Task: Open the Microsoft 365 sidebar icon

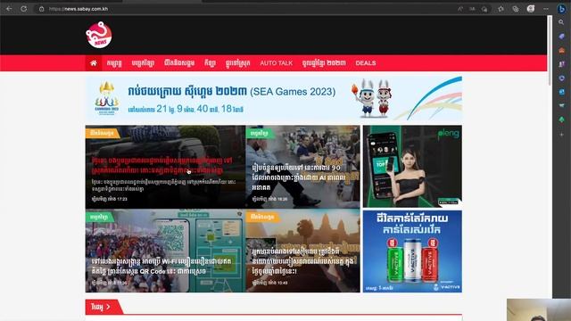Action: pos(561,78)
